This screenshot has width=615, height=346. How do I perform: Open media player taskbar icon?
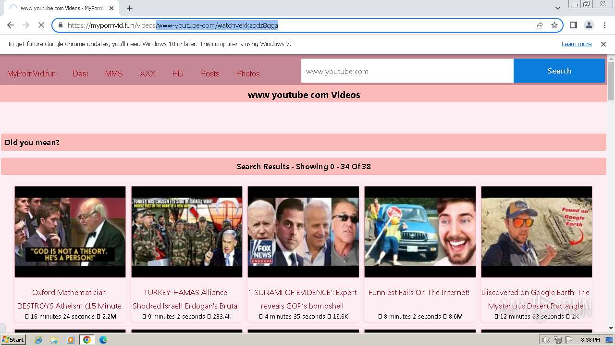pyautogui.click(x=70, y=340)
